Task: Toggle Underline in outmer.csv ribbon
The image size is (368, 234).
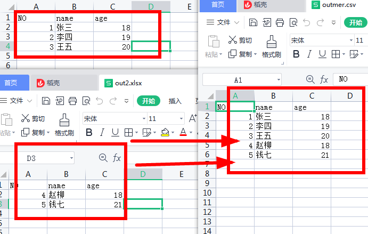Action: 322,54
